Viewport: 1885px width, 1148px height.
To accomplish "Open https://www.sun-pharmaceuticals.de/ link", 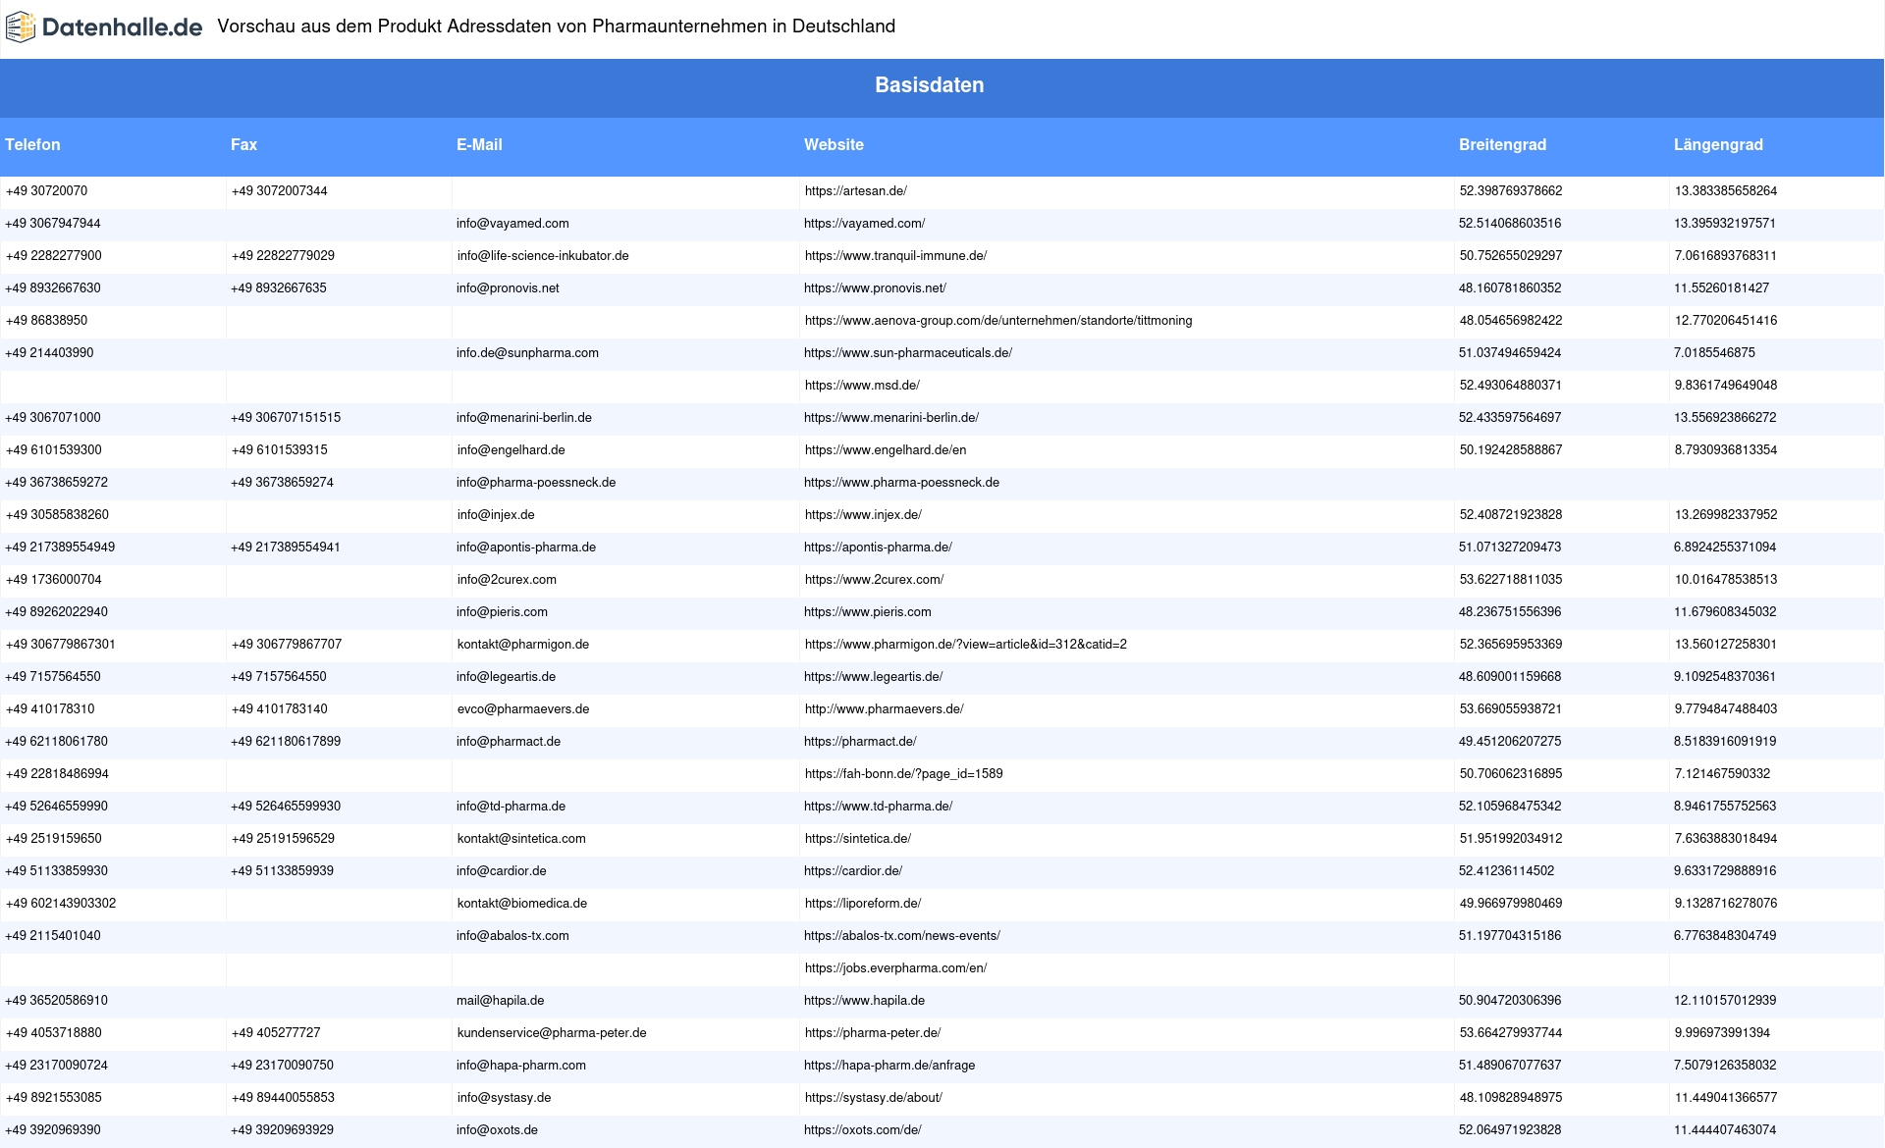I will (x=908, y=353).
